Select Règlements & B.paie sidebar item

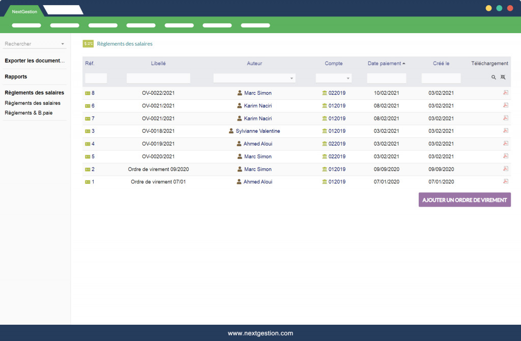coord(28,113)
